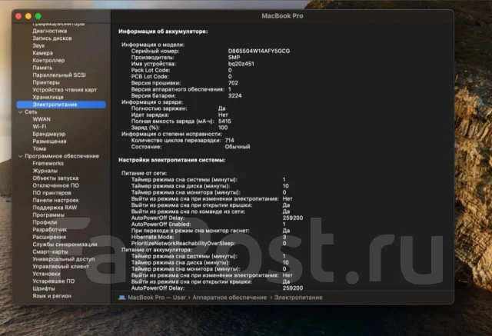Viewport: 492px width, 336px height.
Task: Select Звук in the hardware list
Action: pyautogui.click(x=38, y=45)
